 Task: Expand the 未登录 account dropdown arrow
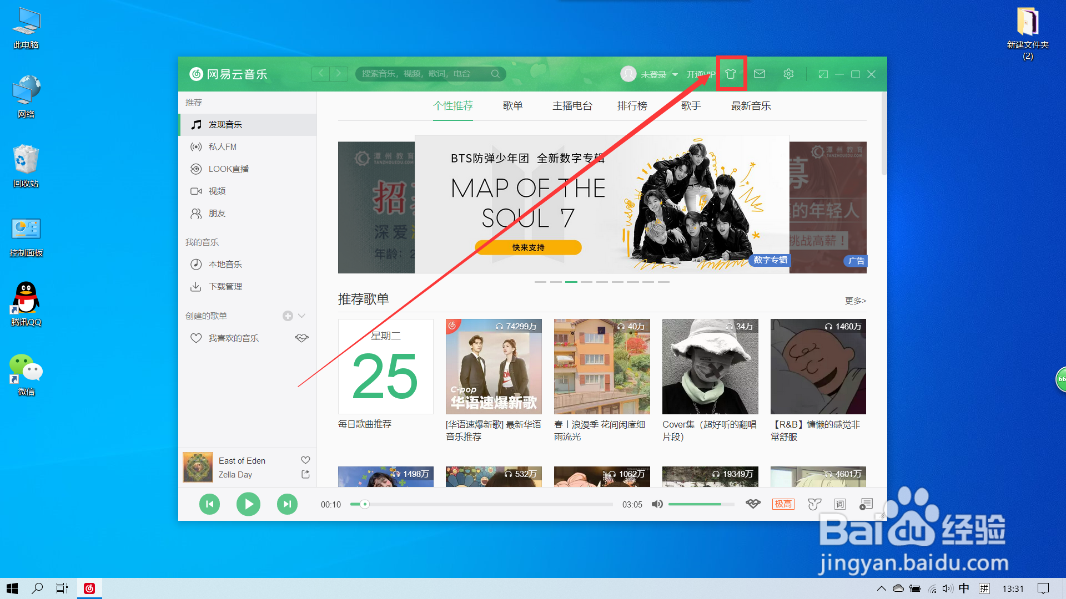pos(675,74)
